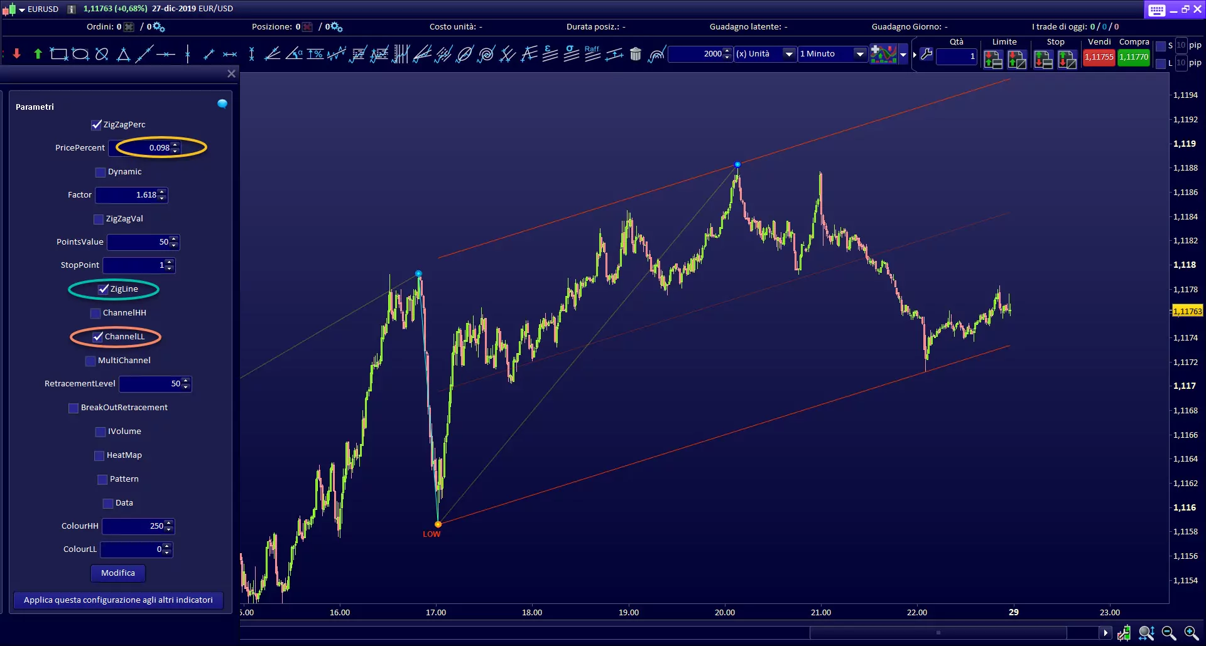Open the wrench settings in the order bar
The image size is (1206, 646).
926,55
